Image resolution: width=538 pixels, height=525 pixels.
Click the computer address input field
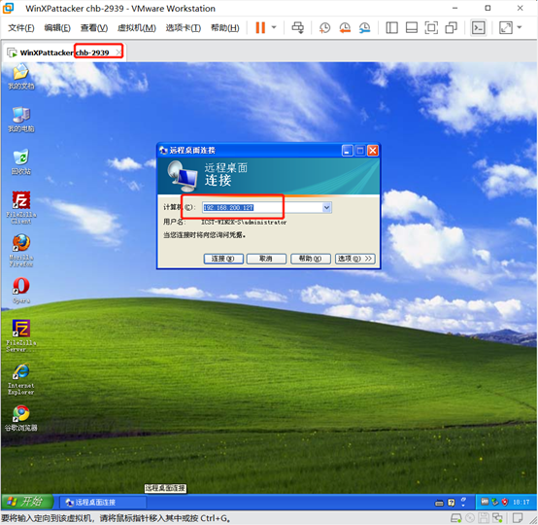[x=262, y=207]
